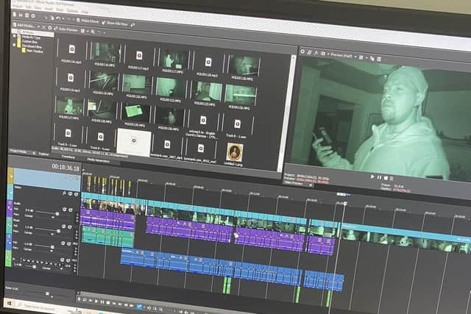Expand the Media By Type bin
This screenshot has height=314, width=471.
pyautogui.click(x=14, y=36)
